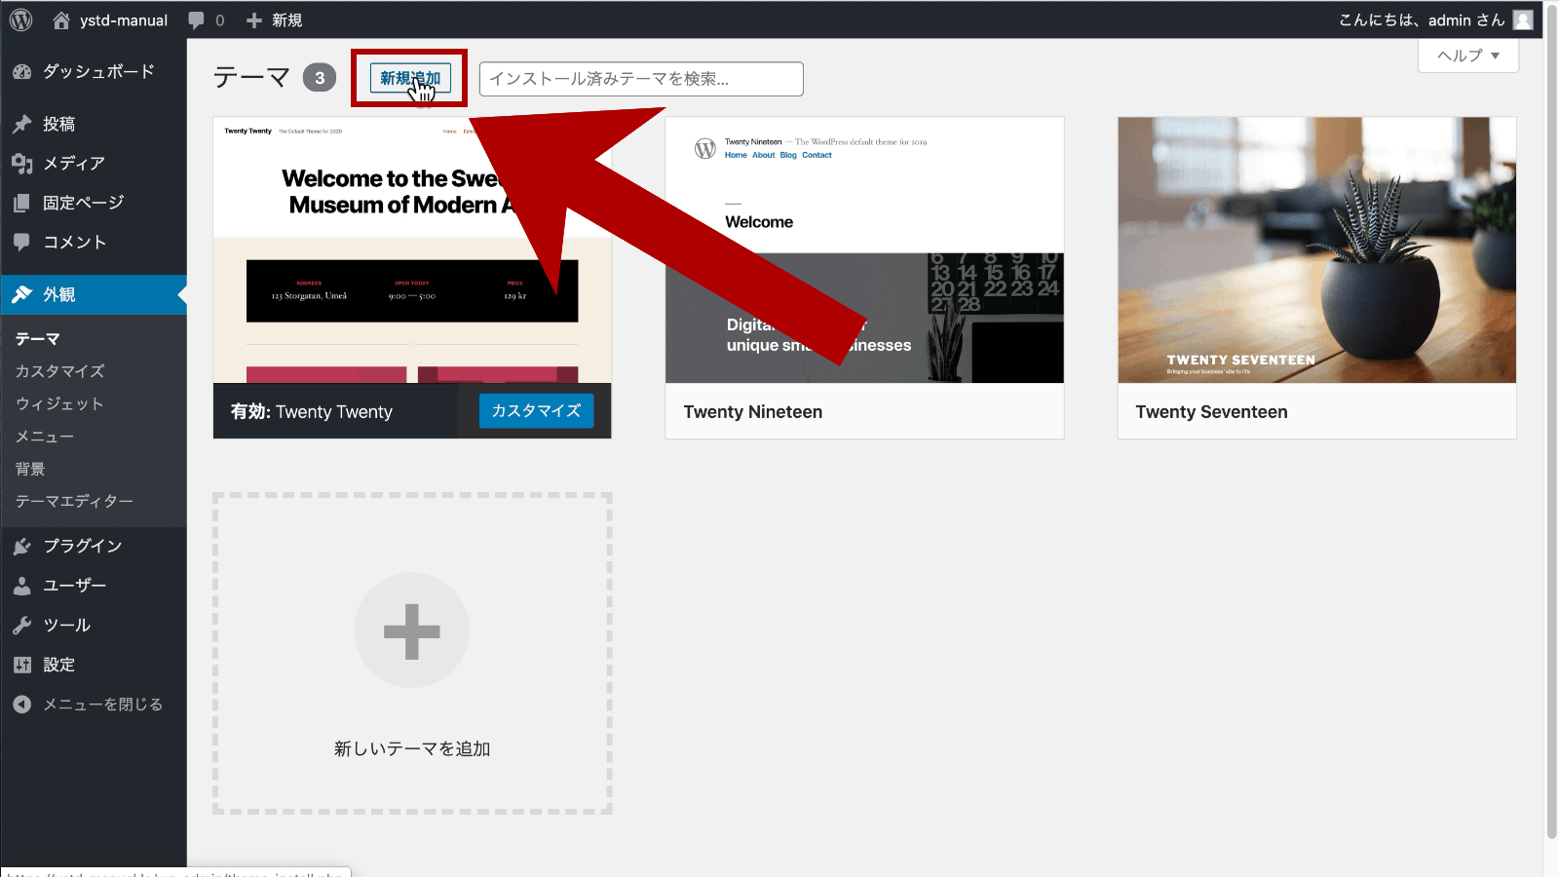
Task: Click the blue カスタマイズ button on Twenty Twenty
Action: (x=536, y=411)
